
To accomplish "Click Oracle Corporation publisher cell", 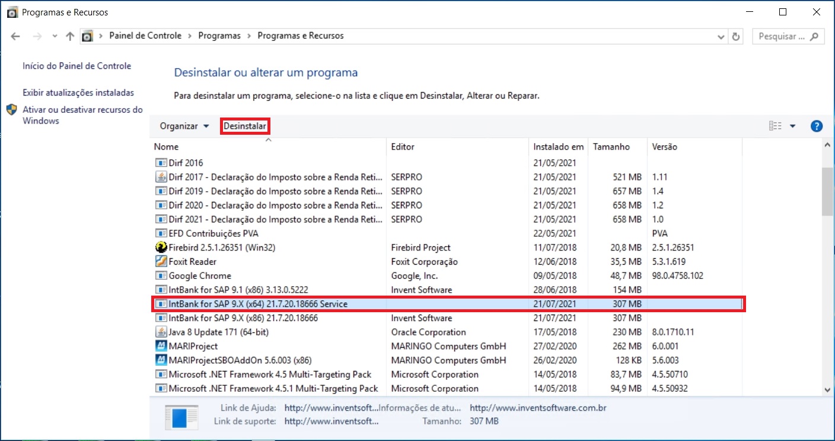I will (429, 332).
